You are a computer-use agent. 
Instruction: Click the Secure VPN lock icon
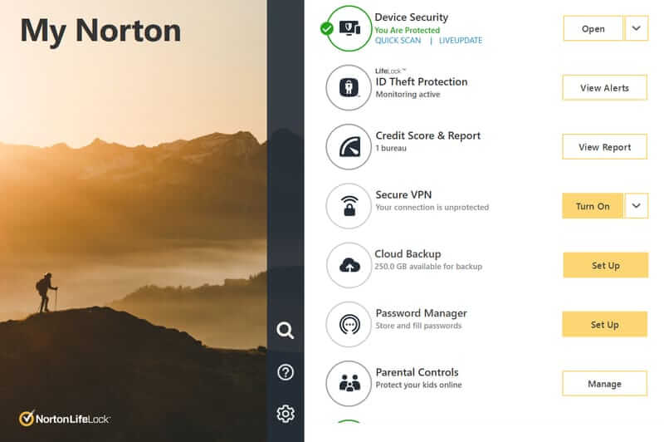tap(349, 206)
